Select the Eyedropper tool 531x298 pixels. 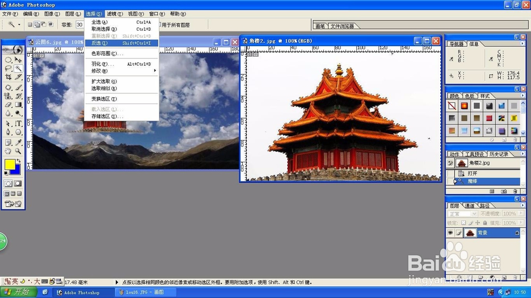18,143
